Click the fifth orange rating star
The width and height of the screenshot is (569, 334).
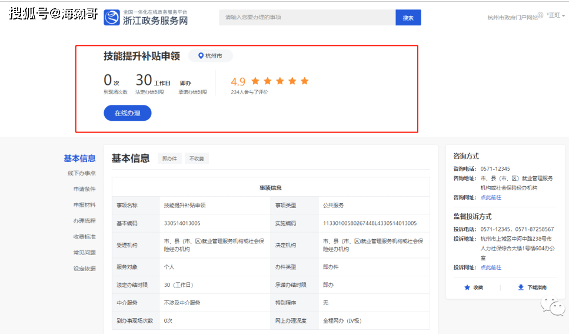pyautogui.click(x=305, y=81)
